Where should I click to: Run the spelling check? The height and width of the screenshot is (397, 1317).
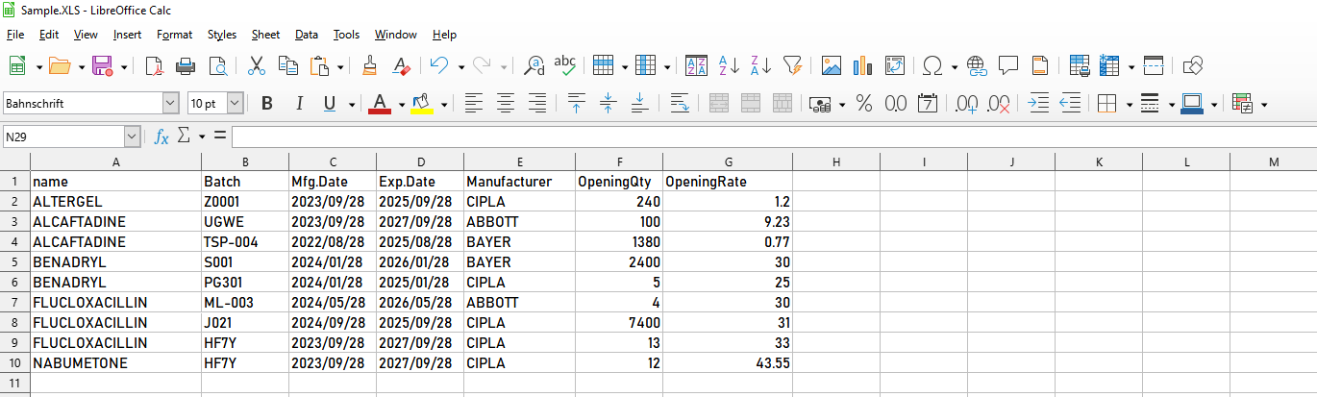(x=565, y=65)
